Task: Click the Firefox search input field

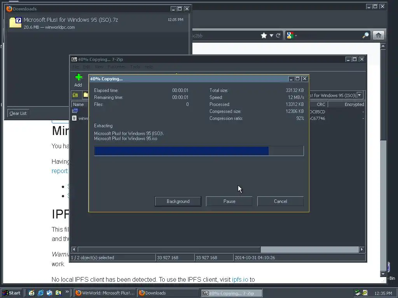Action: (330, 35)
